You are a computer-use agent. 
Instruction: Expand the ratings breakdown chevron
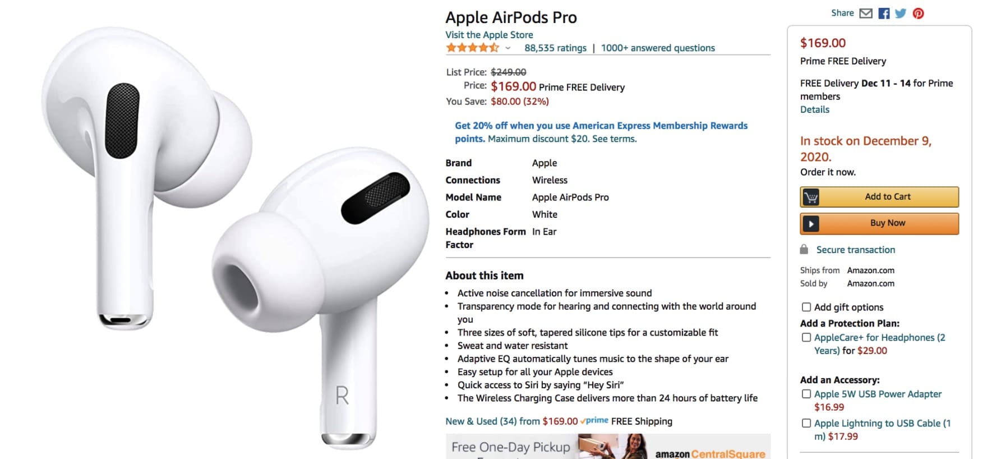click(x=508, y=48)
